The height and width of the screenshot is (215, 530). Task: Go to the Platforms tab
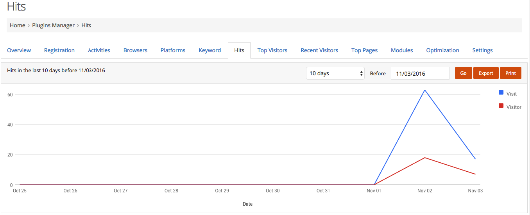[173, 50]
